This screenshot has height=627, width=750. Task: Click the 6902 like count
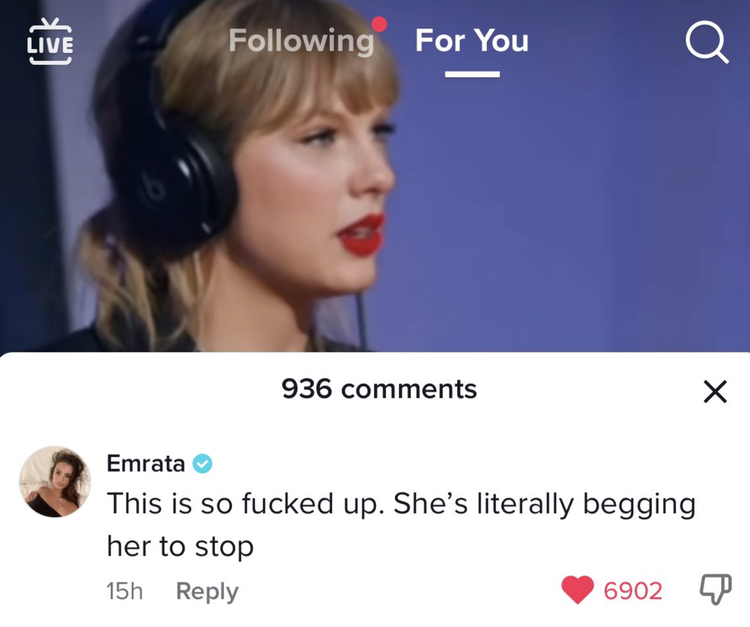click(x=633, y=591)
